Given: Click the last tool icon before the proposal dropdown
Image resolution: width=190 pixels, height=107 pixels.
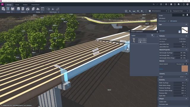Looking at the screenshot, I should pyautogui.click(x=142, y=11).
